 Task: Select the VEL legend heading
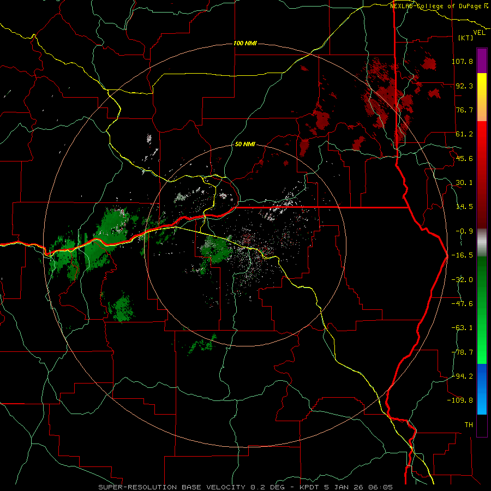tap(479, 33)
